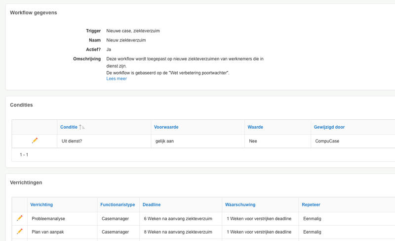Click the 'Verrichtingen' section heading
The image size is (395, 241).
coord(26,183)
